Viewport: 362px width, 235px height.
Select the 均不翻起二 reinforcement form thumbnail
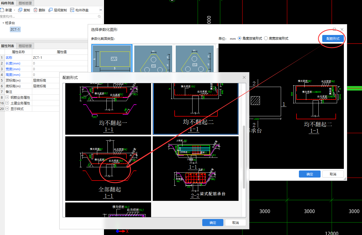click(196, 109)
